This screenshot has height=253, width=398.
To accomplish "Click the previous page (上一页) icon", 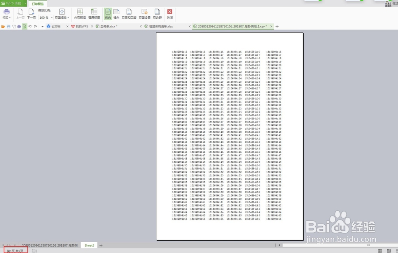I will coord(20,12).
